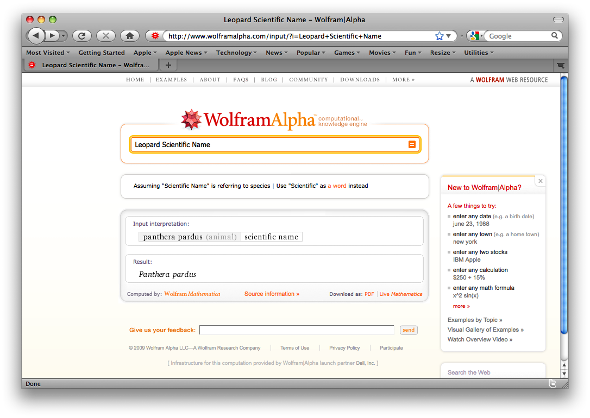Try the new york example
Image resolution: width=590 pixels, height=418 pixels.
pyautogui.click(x=465, y=242)
